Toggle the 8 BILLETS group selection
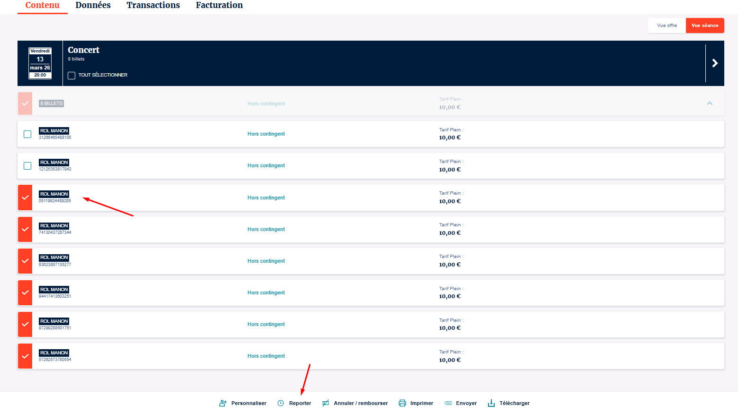 pos(25,103)
